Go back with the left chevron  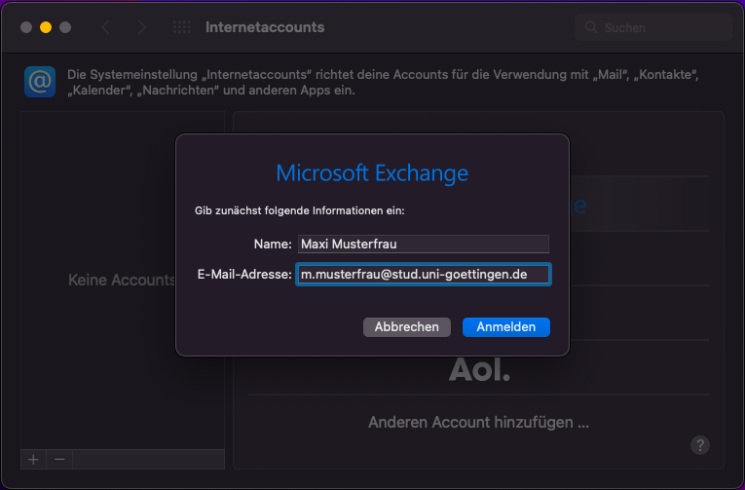coord(105,27)
